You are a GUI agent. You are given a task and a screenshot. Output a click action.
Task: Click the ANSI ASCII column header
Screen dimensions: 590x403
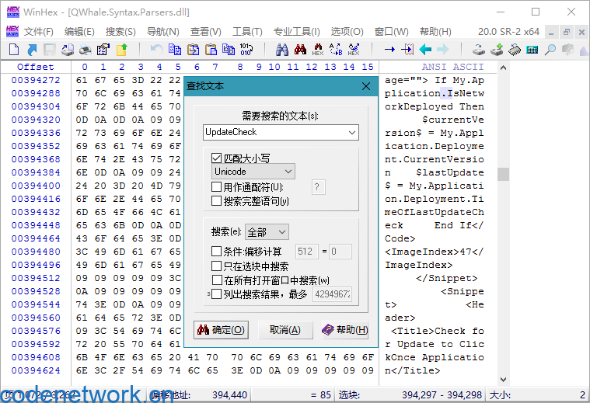452,67
